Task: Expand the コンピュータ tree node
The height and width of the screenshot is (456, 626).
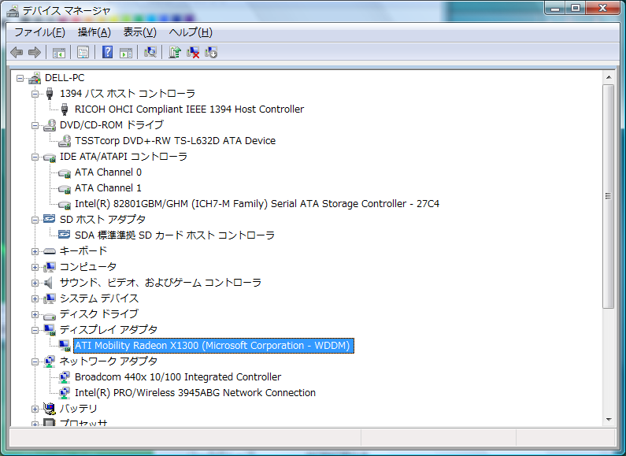Action: tap(35, 267)
